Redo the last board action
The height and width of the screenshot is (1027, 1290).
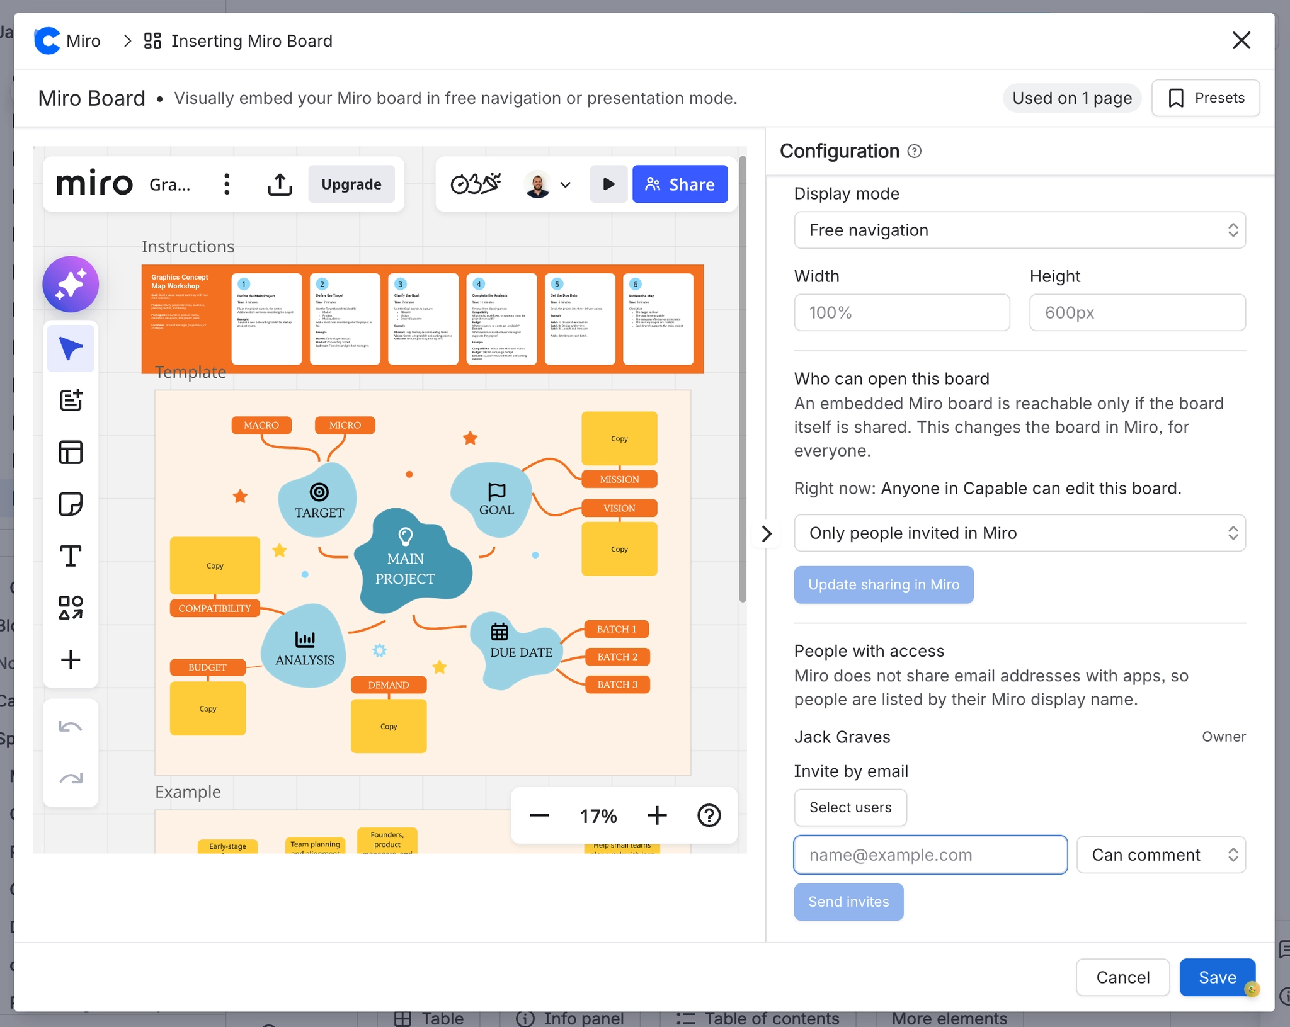[71, 779]
